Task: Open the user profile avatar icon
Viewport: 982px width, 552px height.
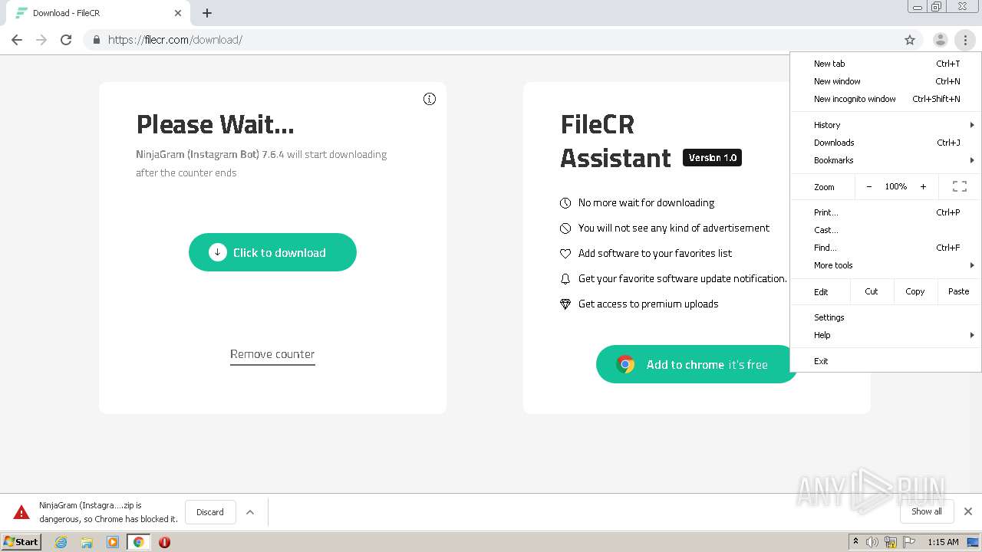Action: point(940,40)
